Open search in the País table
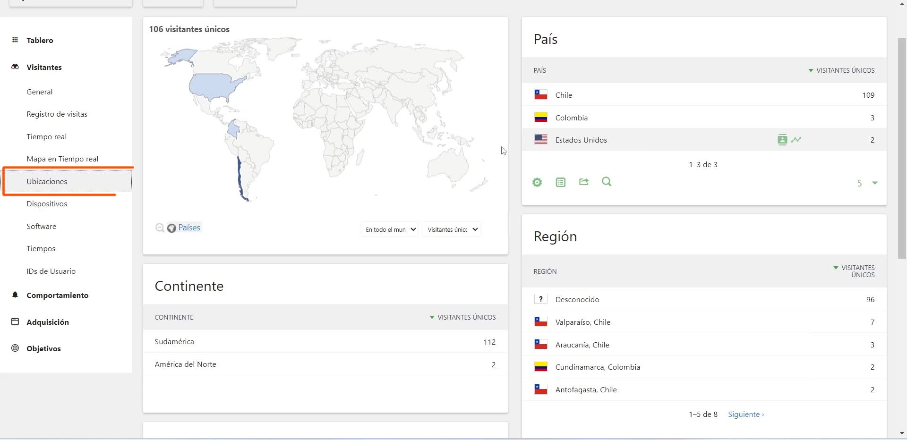Screen dimensions: 907x440 coord(607,182)
